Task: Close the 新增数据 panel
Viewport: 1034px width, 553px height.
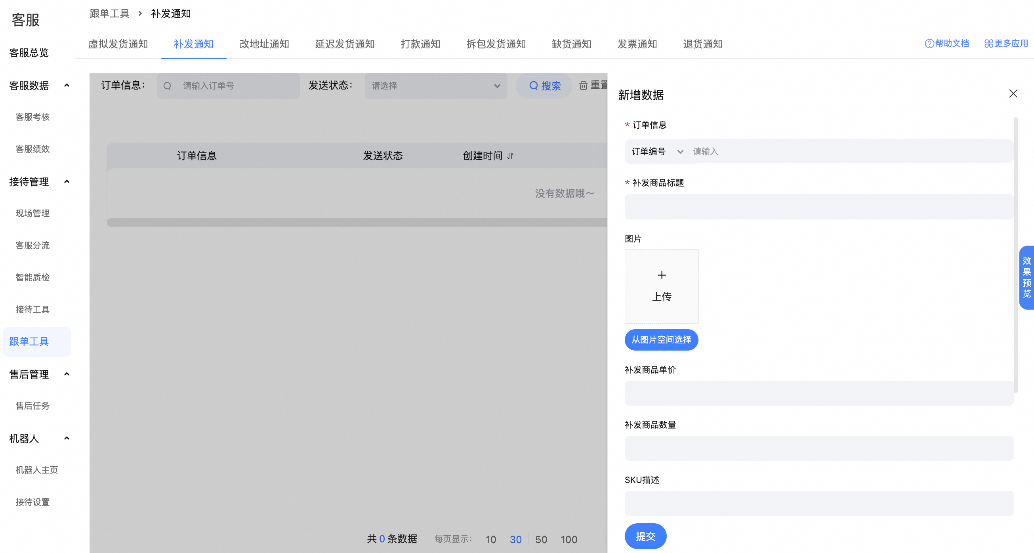Action: click(1013, 94)
